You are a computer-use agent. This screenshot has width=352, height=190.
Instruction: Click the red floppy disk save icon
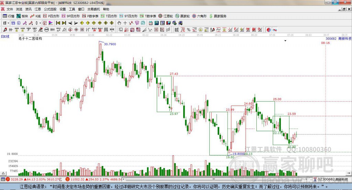click(168, 23)
